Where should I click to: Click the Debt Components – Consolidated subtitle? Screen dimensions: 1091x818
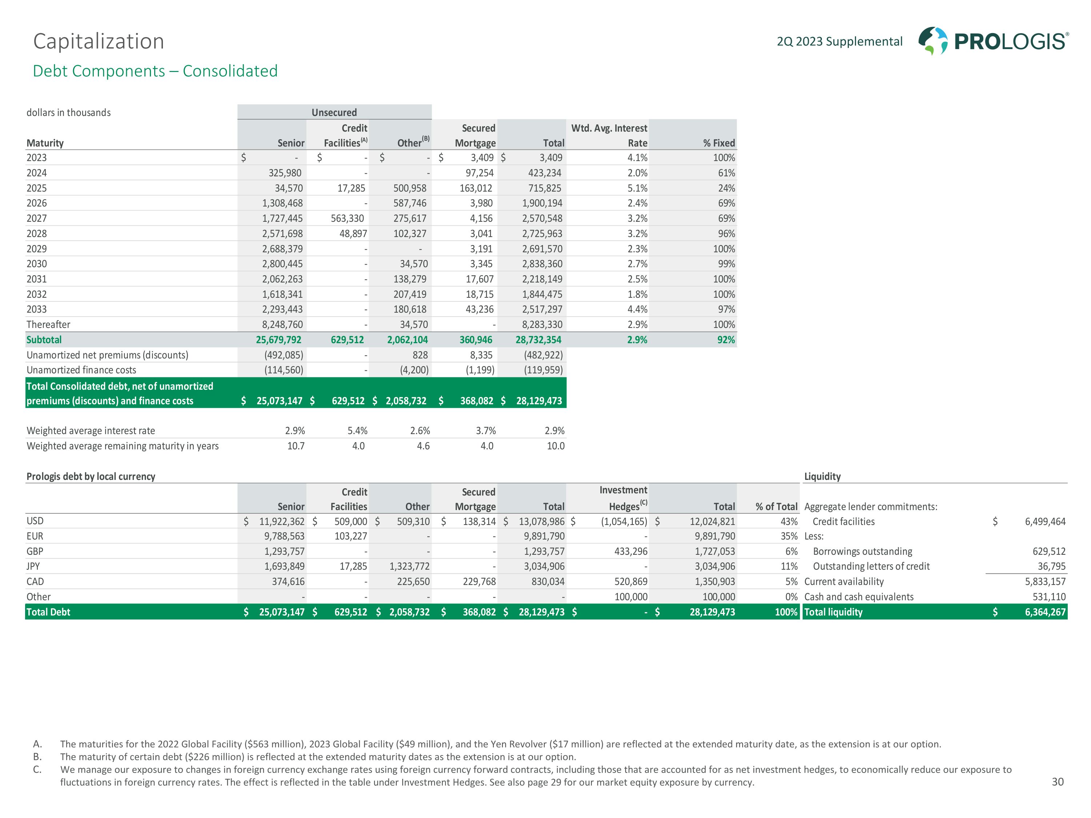pyautogui.click(x=155, y=71)
